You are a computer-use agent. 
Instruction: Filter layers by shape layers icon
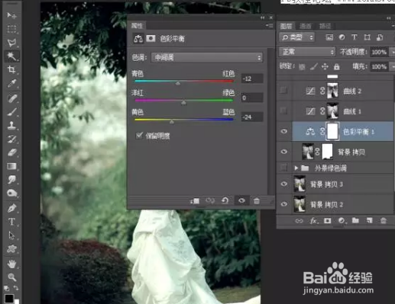coord(367,37)
